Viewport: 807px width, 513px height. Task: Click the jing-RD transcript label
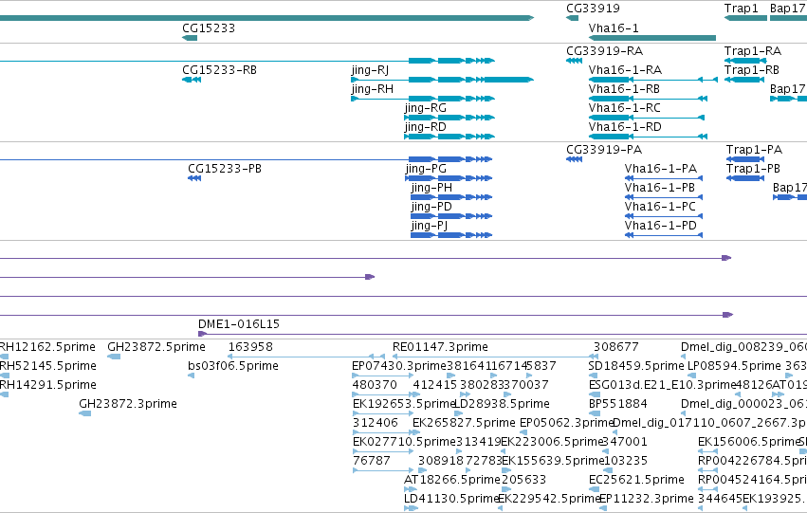(425, 127)
